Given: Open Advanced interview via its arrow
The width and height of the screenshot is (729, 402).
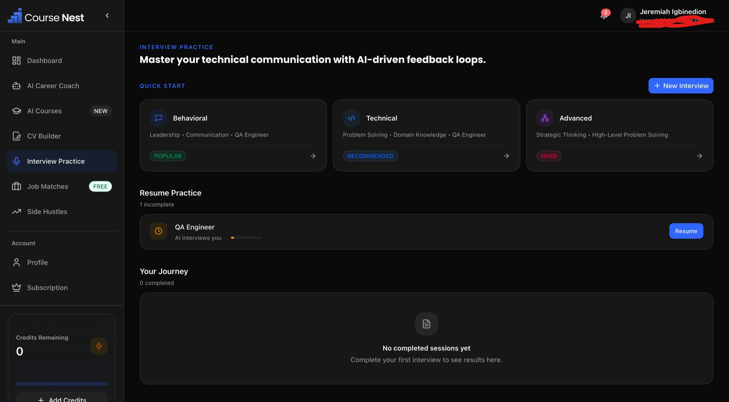Looking at the screenshot, I should (699, 156).
